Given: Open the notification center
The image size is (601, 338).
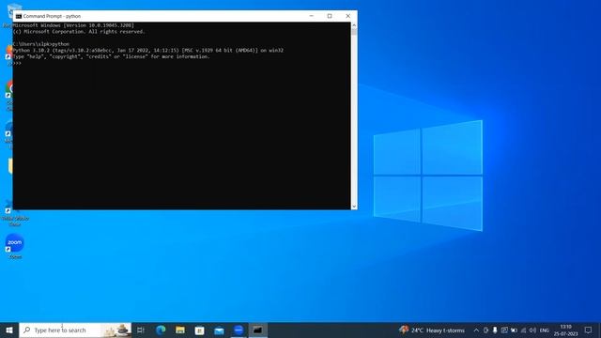Looking at the screenshot, I should pyautogui.click(x=589, y=330).
